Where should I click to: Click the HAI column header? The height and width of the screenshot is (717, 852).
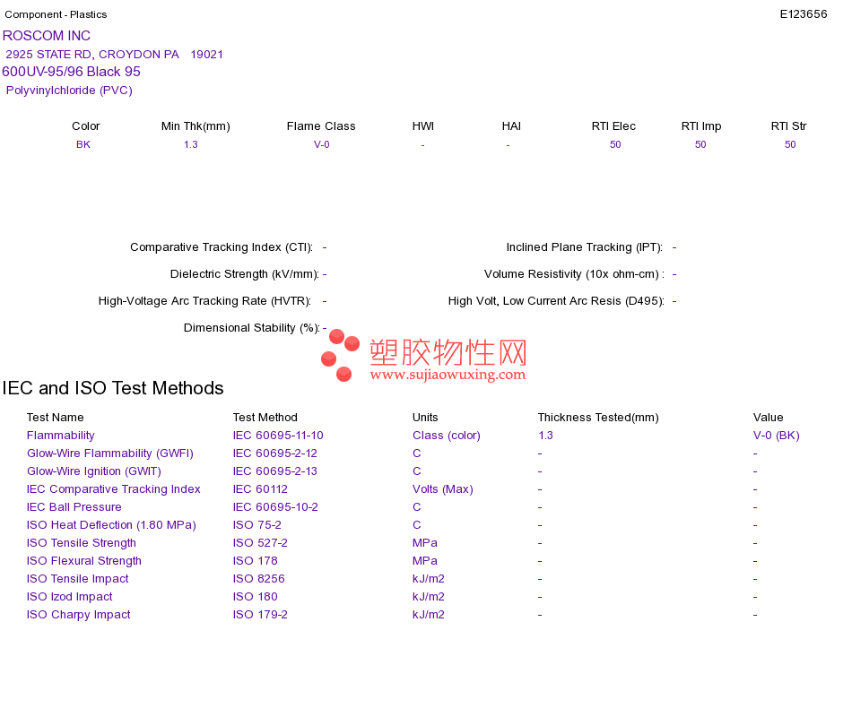click(x=511, y=126)
